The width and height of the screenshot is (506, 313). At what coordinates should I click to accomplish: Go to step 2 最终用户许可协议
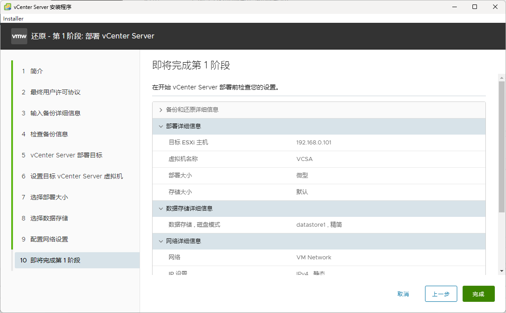point(55,92)
